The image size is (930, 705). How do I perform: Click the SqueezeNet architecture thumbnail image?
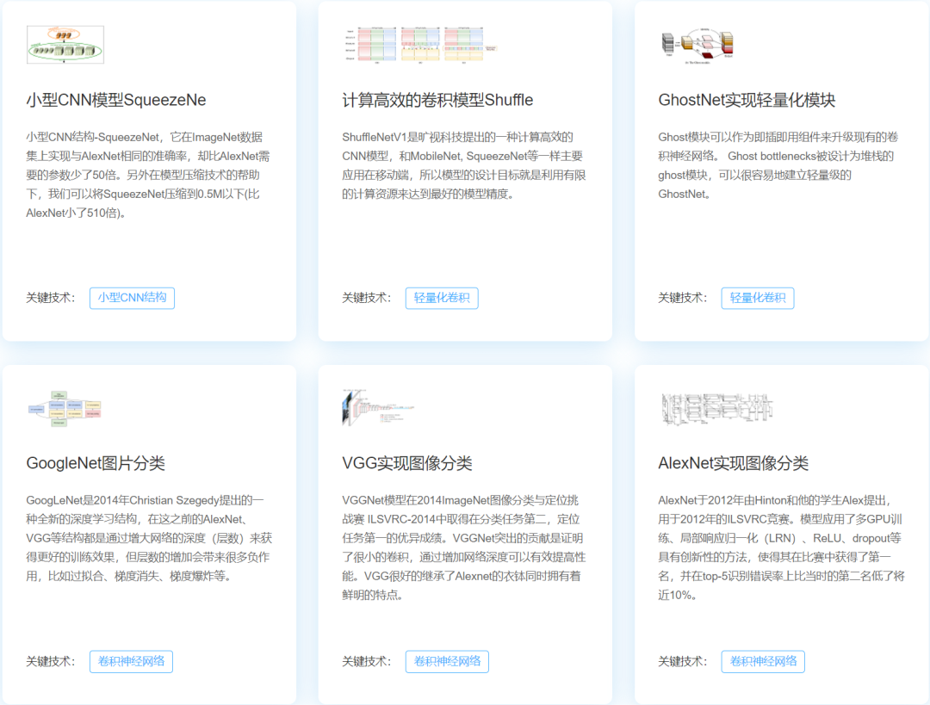(x=65, y=44)
